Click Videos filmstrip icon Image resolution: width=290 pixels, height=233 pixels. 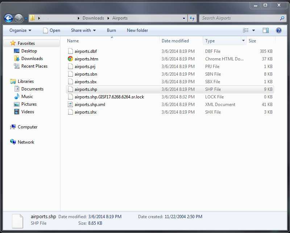pyautogui.click(x=17, y=111)
